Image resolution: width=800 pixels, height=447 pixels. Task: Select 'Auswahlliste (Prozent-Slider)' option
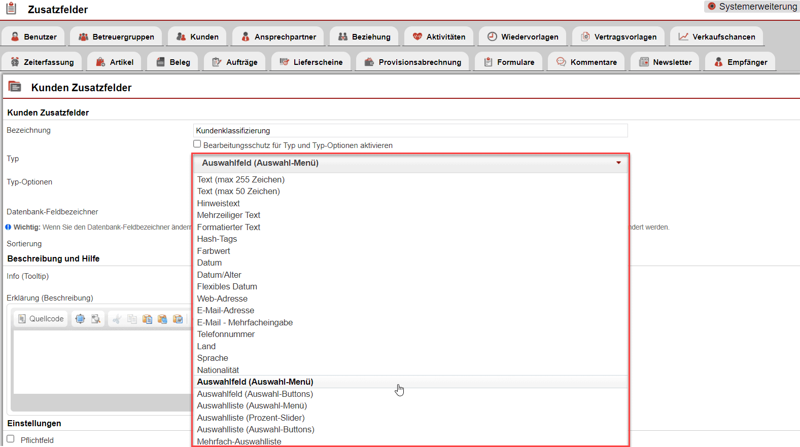251,418
